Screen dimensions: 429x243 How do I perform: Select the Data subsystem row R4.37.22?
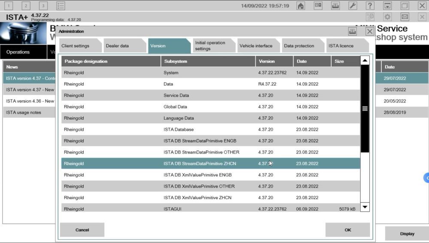tap(211, 84)
